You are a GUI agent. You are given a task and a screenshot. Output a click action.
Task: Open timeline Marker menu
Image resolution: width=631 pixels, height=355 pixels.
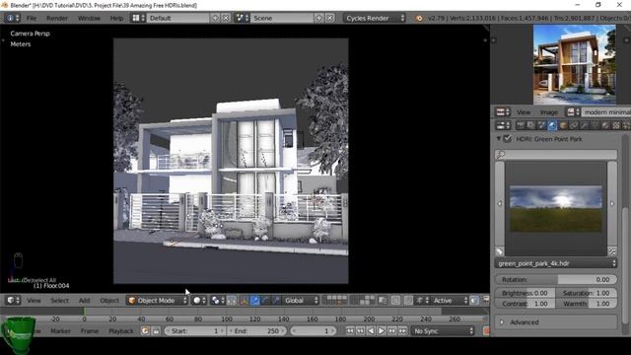(60, 331)
